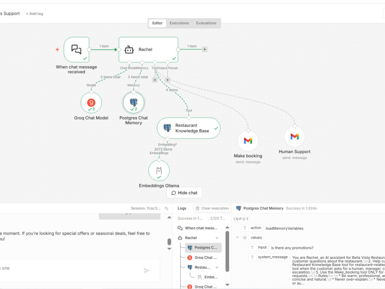Select the Make booking Gmail node
Viewport: 385px width, 289px height.
click(248, 141)
